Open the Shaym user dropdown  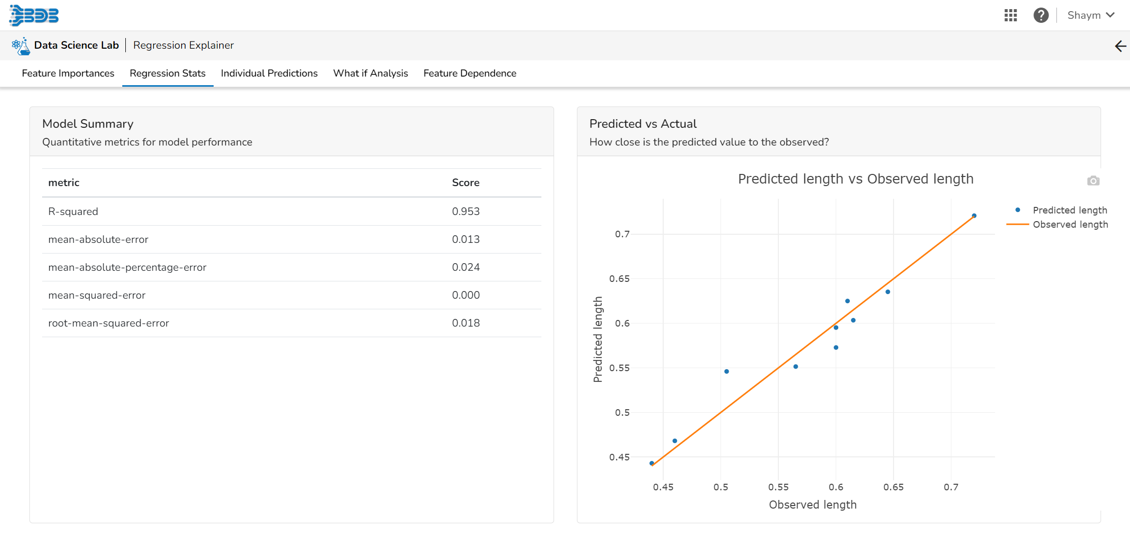click(x=1091, y=15)
